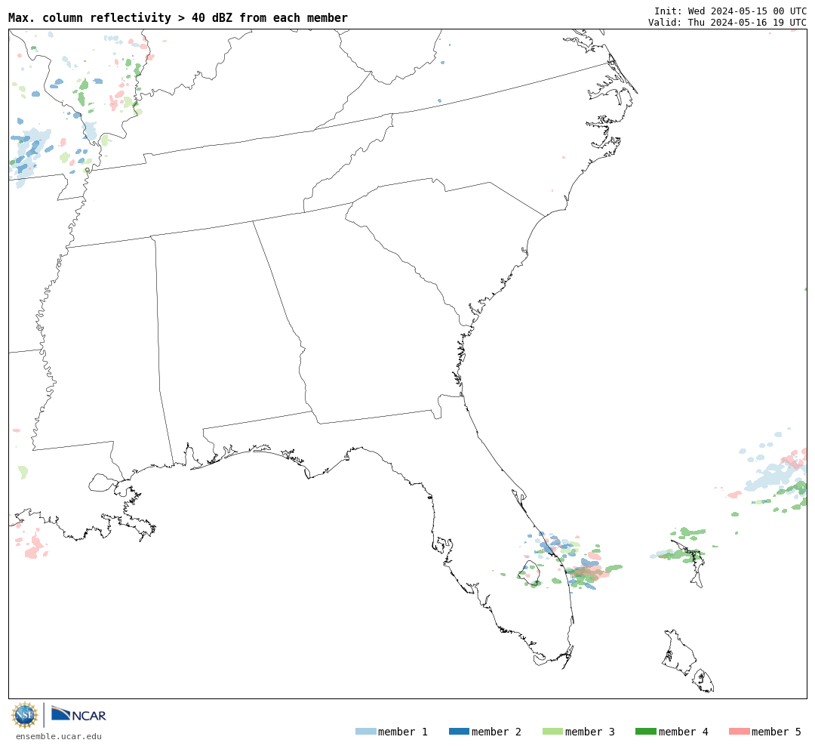This screenshot has height=746, width=815.
Task: Click the Init: Wed 2024-05-15 00 UTC text
Action: pos(730,11)
